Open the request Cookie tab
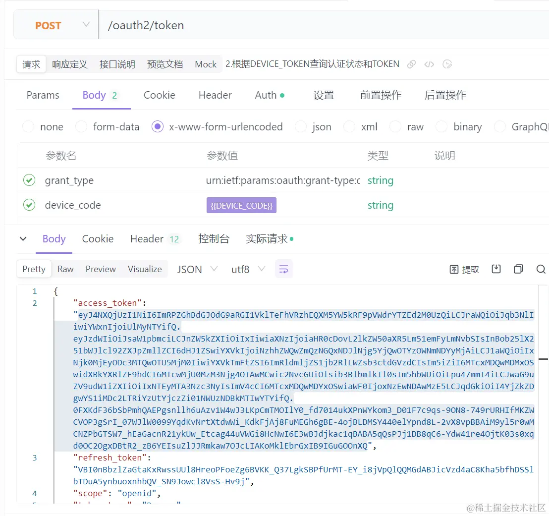 click(x=160, y=95)
